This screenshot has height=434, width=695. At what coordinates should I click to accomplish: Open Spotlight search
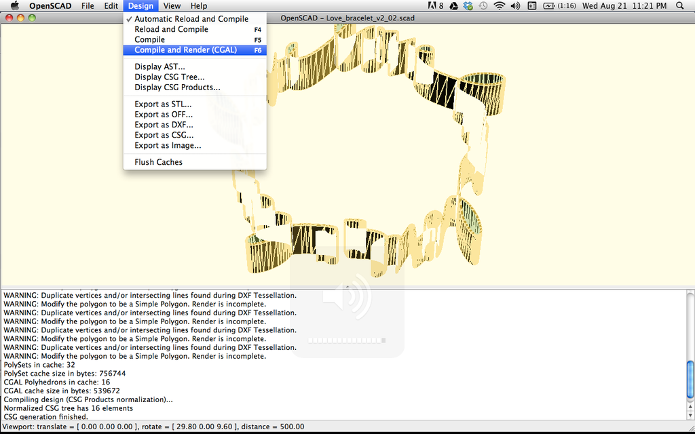pyautogui.click(x=679, y=6)
